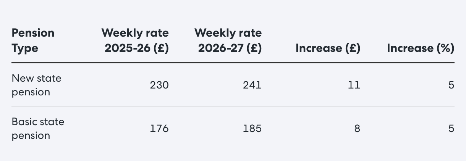466x161 pixels.
Task: Click the word Type in the header
Action: [25, 49]
